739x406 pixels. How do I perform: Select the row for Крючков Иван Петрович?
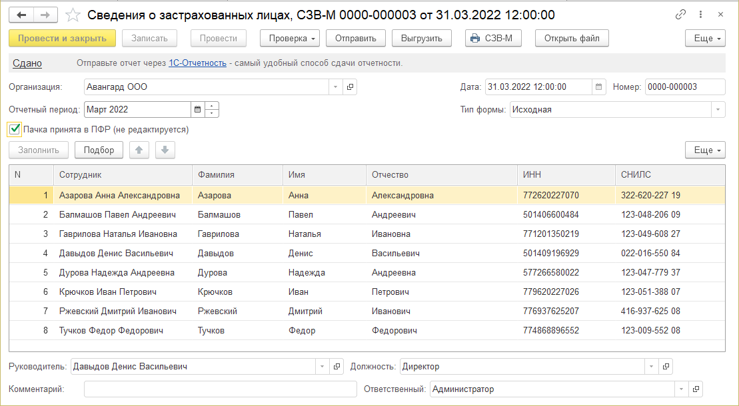click(x=108, y=292)
